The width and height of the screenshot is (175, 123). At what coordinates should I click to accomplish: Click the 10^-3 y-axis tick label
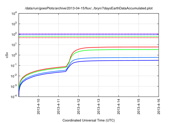coord(14,86)
